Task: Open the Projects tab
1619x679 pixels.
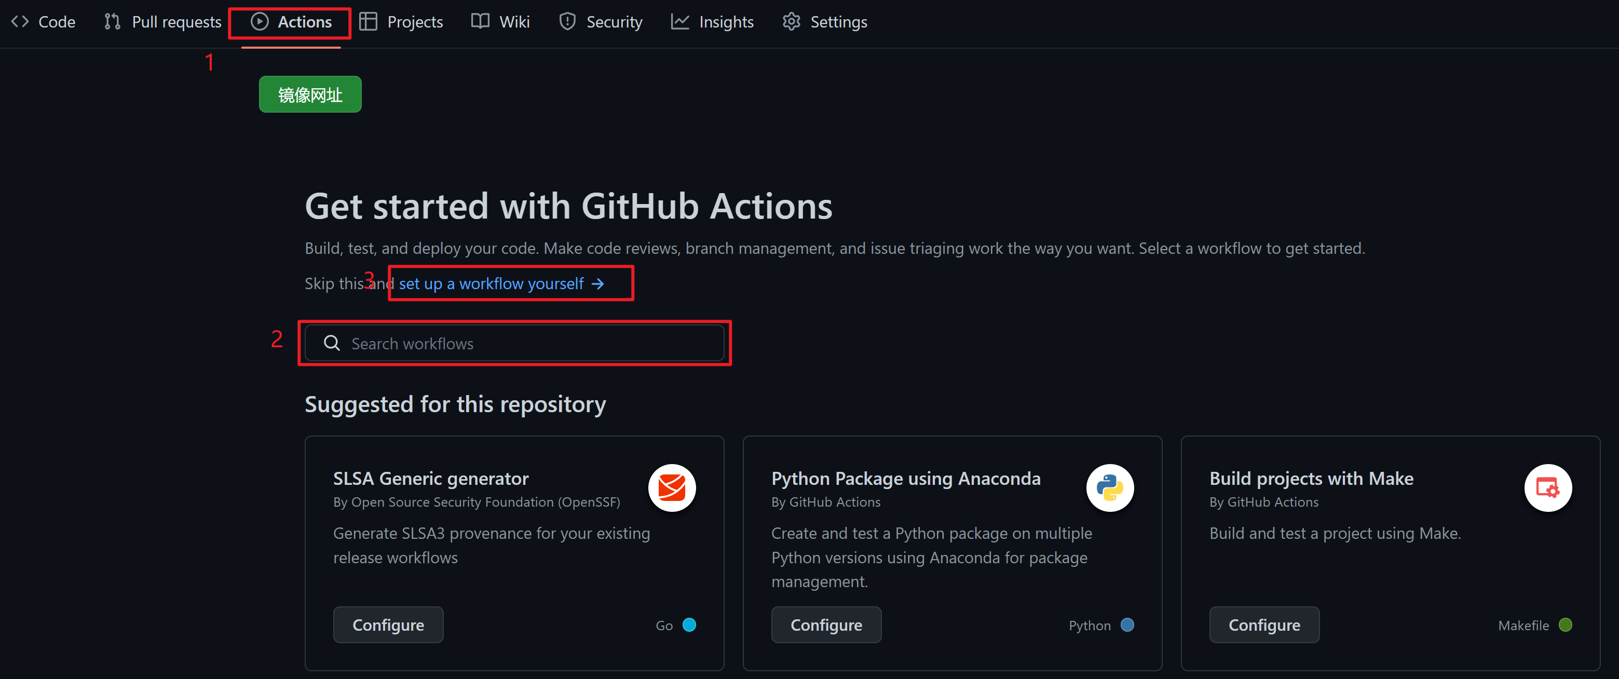Action: (401, 22)
